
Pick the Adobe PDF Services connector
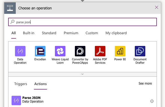[x=100, y=51]
